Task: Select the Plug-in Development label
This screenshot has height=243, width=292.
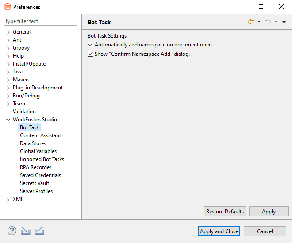Action: click(38, 88)
